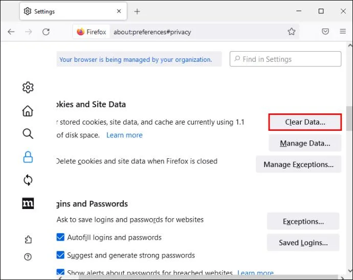Viewport: 353px width, 280px height.
Task: Open the Home settings panel icon
Action: (x=28, y=111)
